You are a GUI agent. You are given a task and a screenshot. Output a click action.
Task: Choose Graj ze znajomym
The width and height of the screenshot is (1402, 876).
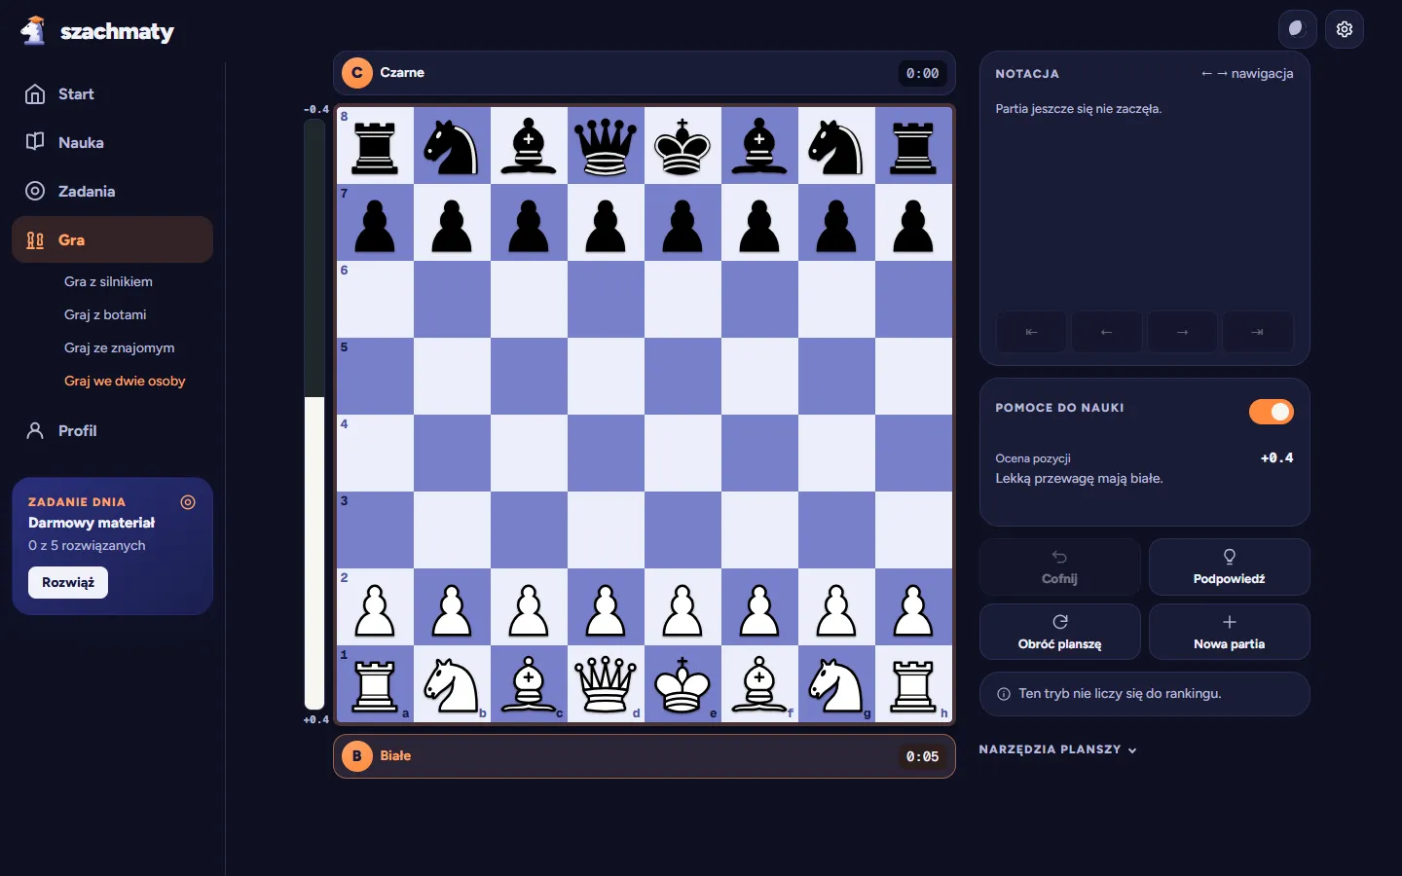120,347
